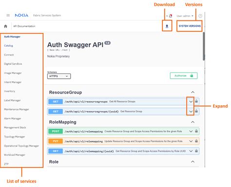
Task: Click lock icon on PUT rolemapping row
Action: point(196,141)
